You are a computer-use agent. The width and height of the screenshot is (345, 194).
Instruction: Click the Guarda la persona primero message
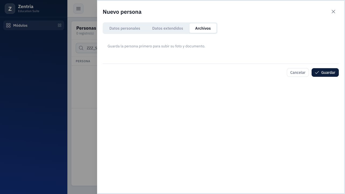(156, 46)
